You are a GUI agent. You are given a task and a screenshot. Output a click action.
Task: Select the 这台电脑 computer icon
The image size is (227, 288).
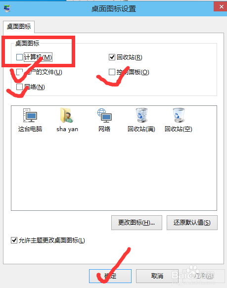click(x=30, y=120)
